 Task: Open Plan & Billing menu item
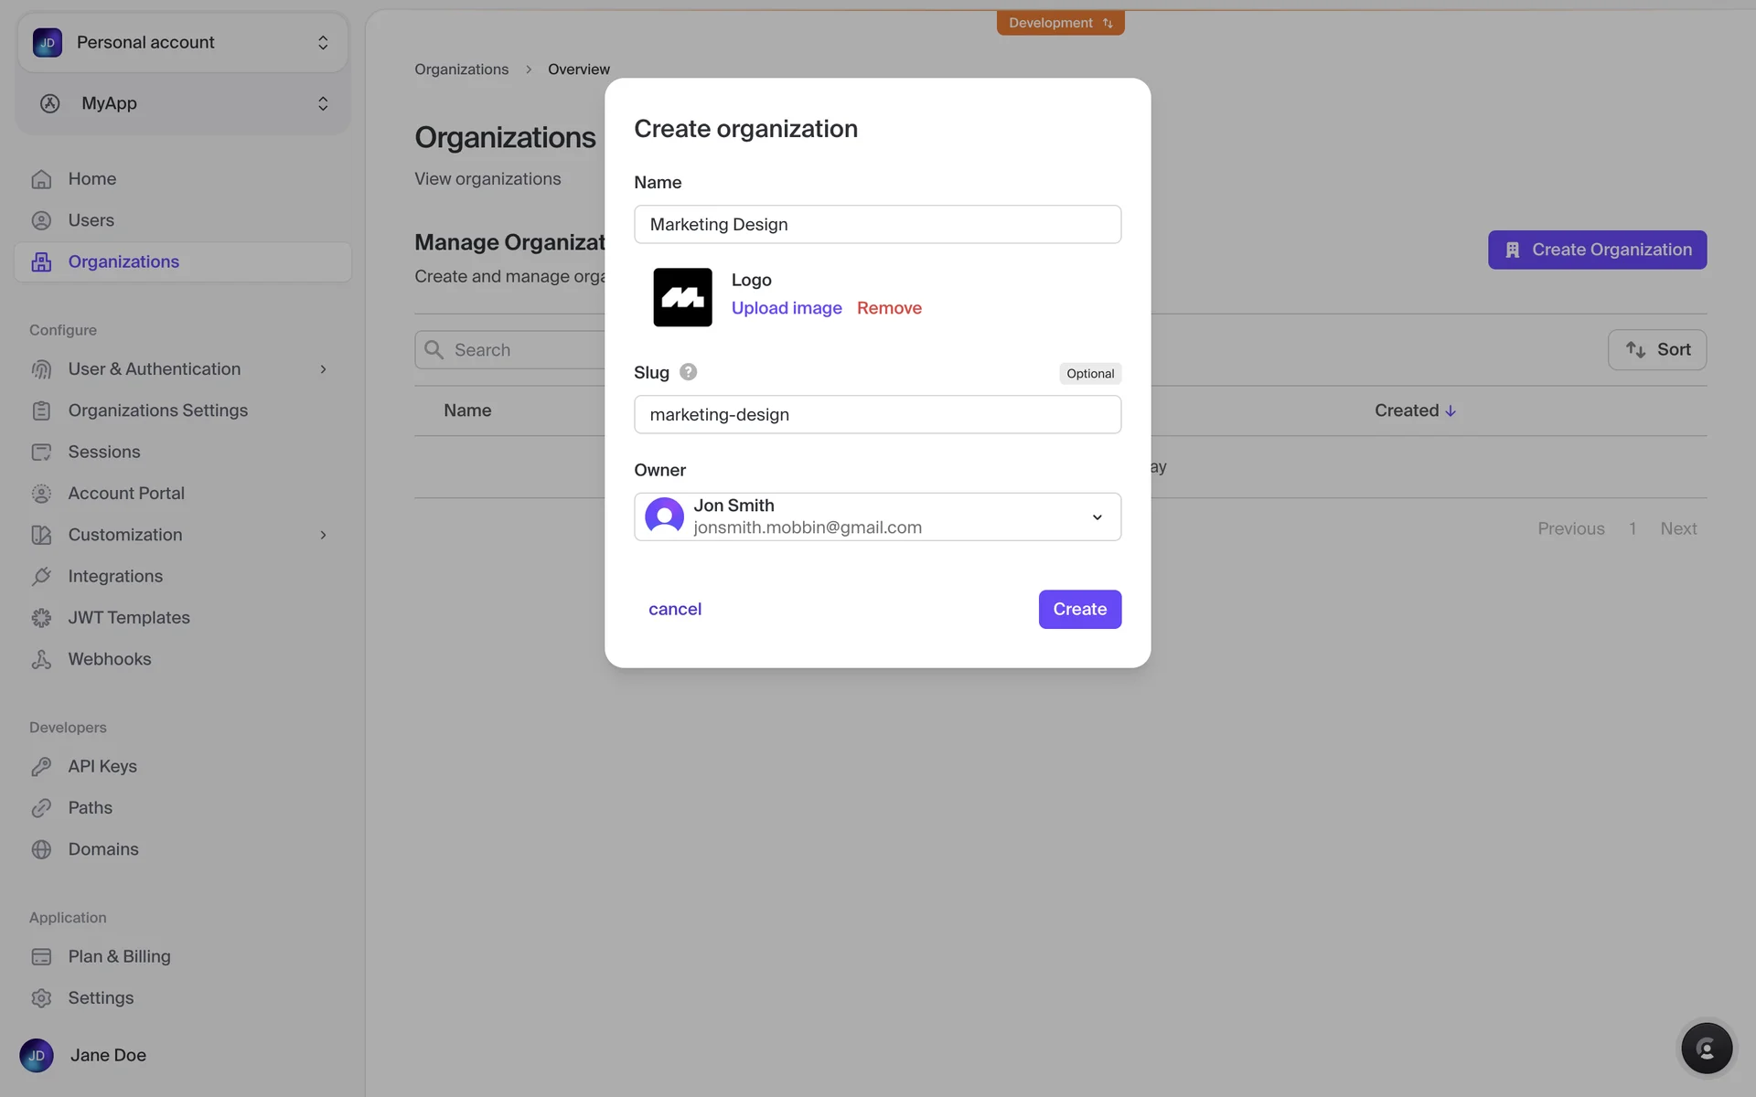[x=119, y=956]
